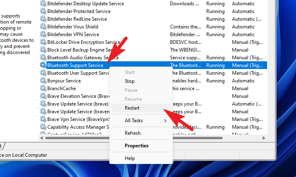296x177 pixels.
Task: Click gear icon beside Block Level Backup Engine
Action: [43, 50]
